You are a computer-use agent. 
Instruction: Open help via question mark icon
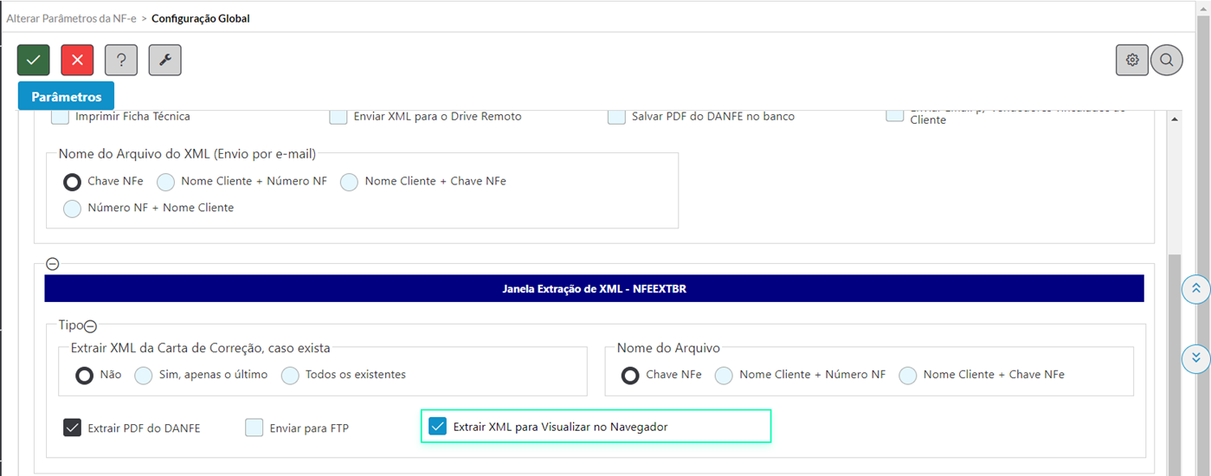(x=121, y=60)
